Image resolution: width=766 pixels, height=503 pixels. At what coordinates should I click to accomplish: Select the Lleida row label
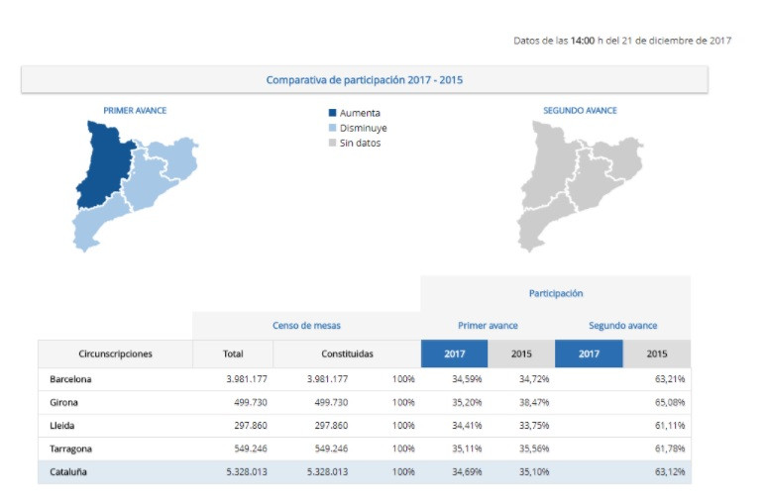click(62, 426)
